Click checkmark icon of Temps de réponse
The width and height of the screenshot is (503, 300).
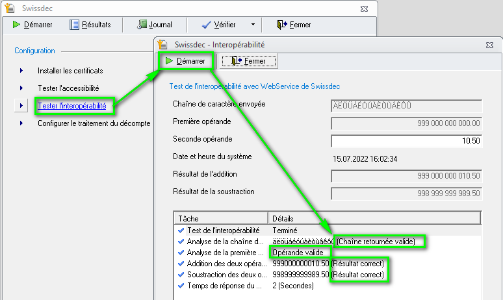click(181, 286)
